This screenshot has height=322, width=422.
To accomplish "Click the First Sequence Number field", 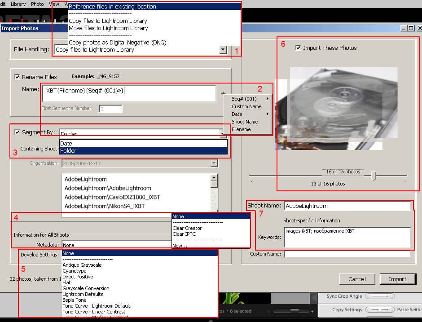I will point(110,109).
